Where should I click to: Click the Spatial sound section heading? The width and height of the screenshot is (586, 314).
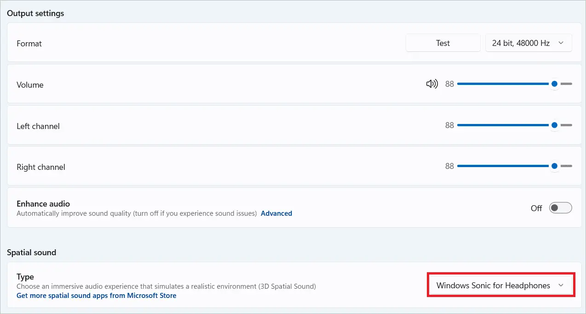tap(31, 252)
